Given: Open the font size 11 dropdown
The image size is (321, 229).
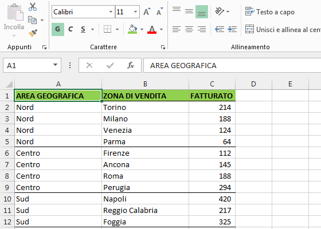Looking at the screenshot, I should [135, 11].
